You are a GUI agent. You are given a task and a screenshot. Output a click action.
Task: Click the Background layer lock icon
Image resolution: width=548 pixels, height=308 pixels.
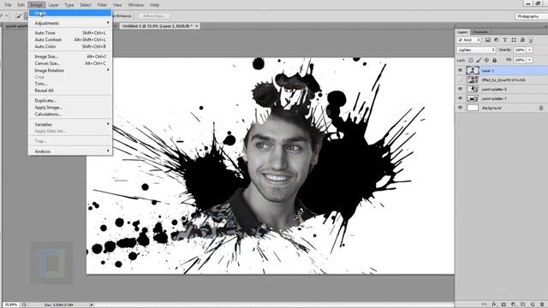pos(541,108)
